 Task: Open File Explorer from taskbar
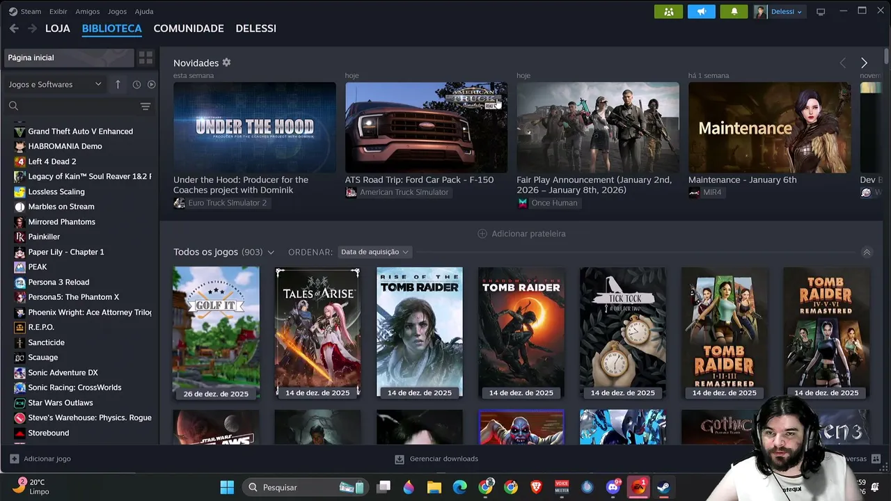pyautogui.click(x=434, y=487)
